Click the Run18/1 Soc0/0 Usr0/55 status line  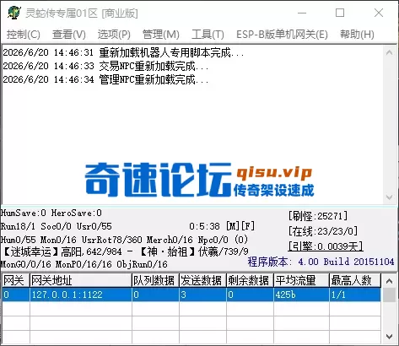tap(57, 226)
